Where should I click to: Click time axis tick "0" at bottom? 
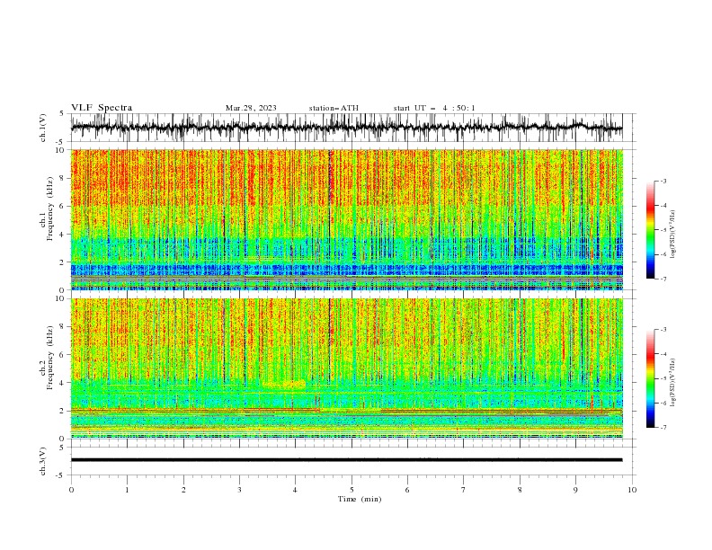tap(71, 490)
